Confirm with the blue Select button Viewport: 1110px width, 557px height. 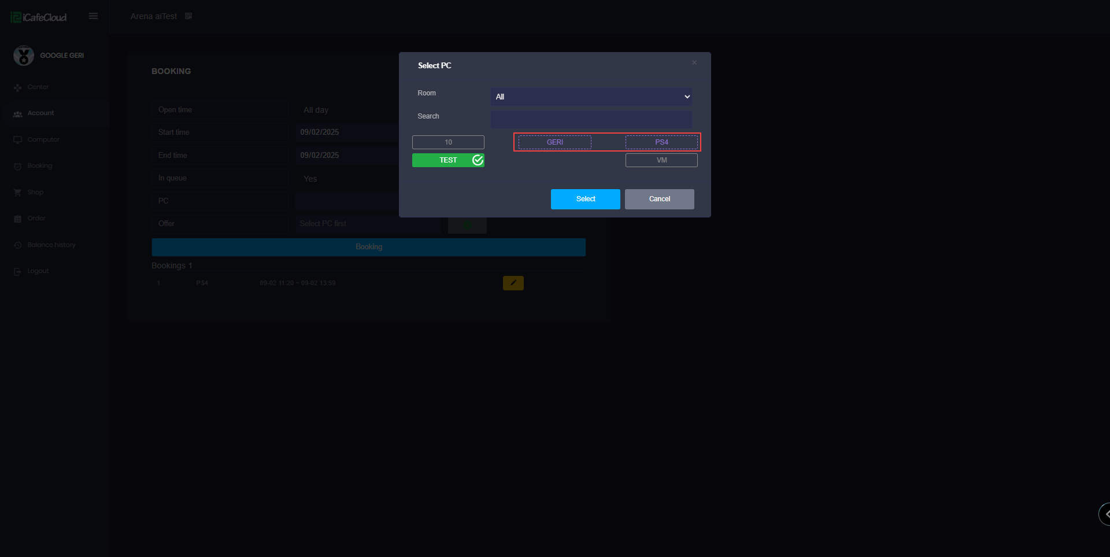coord(586,199)
